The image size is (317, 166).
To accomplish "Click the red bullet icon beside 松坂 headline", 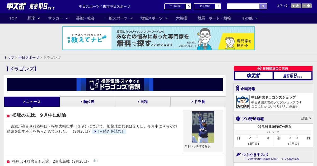I will [x=8, y=116].
